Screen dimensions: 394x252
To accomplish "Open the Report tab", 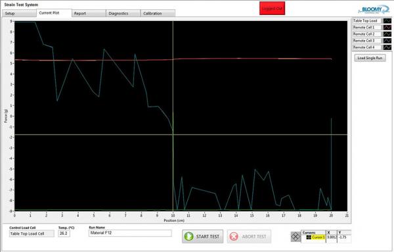I will (89, 13).
